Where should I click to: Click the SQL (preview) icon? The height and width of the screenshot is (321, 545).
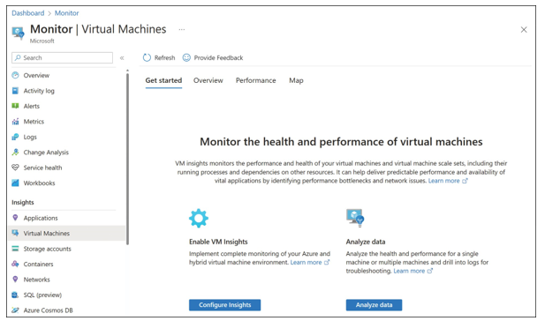15,295
